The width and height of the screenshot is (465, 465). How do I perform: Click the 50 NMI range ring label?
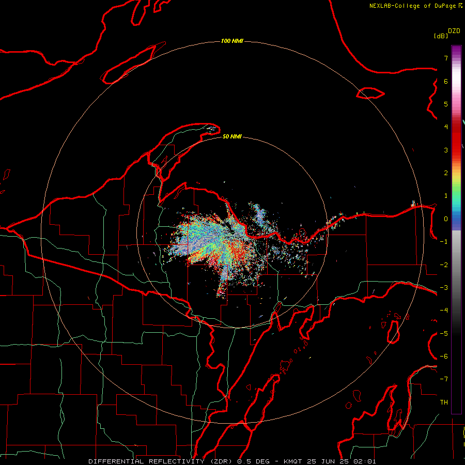pyautogui.click(x=232, y=136)
